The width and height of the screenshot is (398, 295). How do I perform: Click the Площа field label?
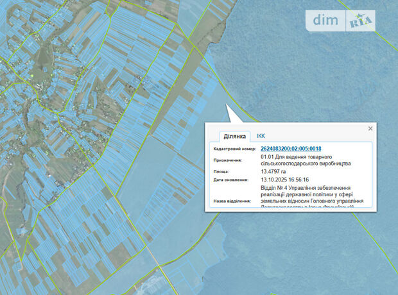pyautogui.click(x=221, y=172)
